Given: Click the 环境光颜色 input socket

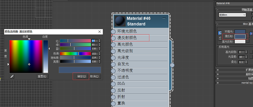Looking at the screenshot, I should [113, 32].
